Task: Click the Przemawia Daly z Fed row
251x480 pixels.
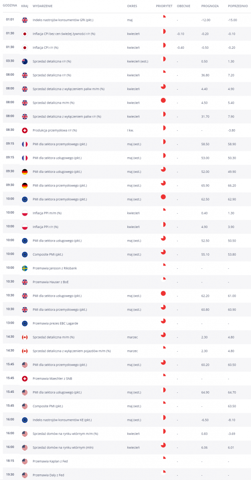Action: (125, 475)
